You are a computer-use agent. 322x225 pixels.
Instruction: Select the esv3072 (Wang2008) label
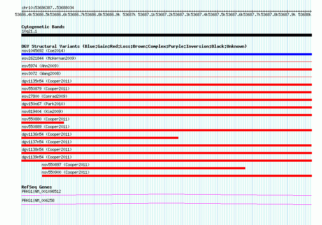click(41, 73)
